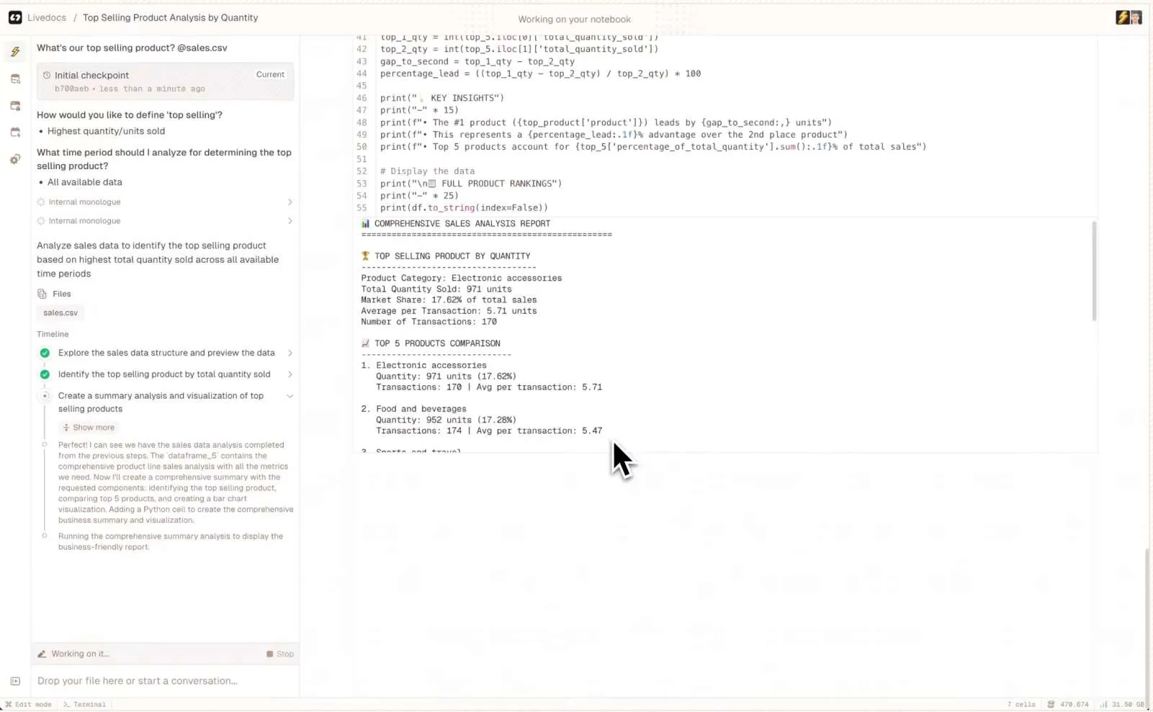Toggle the checkmark on Identify top selling product step

pos(44,374)
